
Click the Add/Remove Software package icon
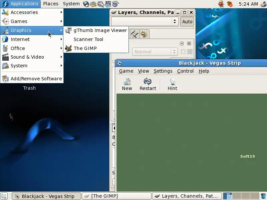click(5, 79)
